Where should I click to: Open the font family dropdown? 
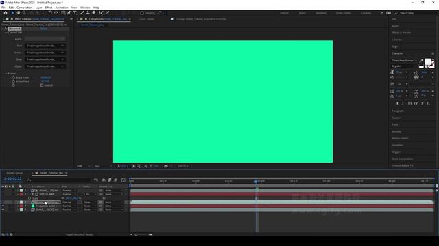pos(404,61)
